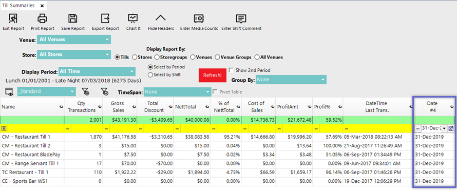The height and width of the screenshot is (190, 457).
Task: Click the Exit Report icon
Action: (x=13, y=18)
